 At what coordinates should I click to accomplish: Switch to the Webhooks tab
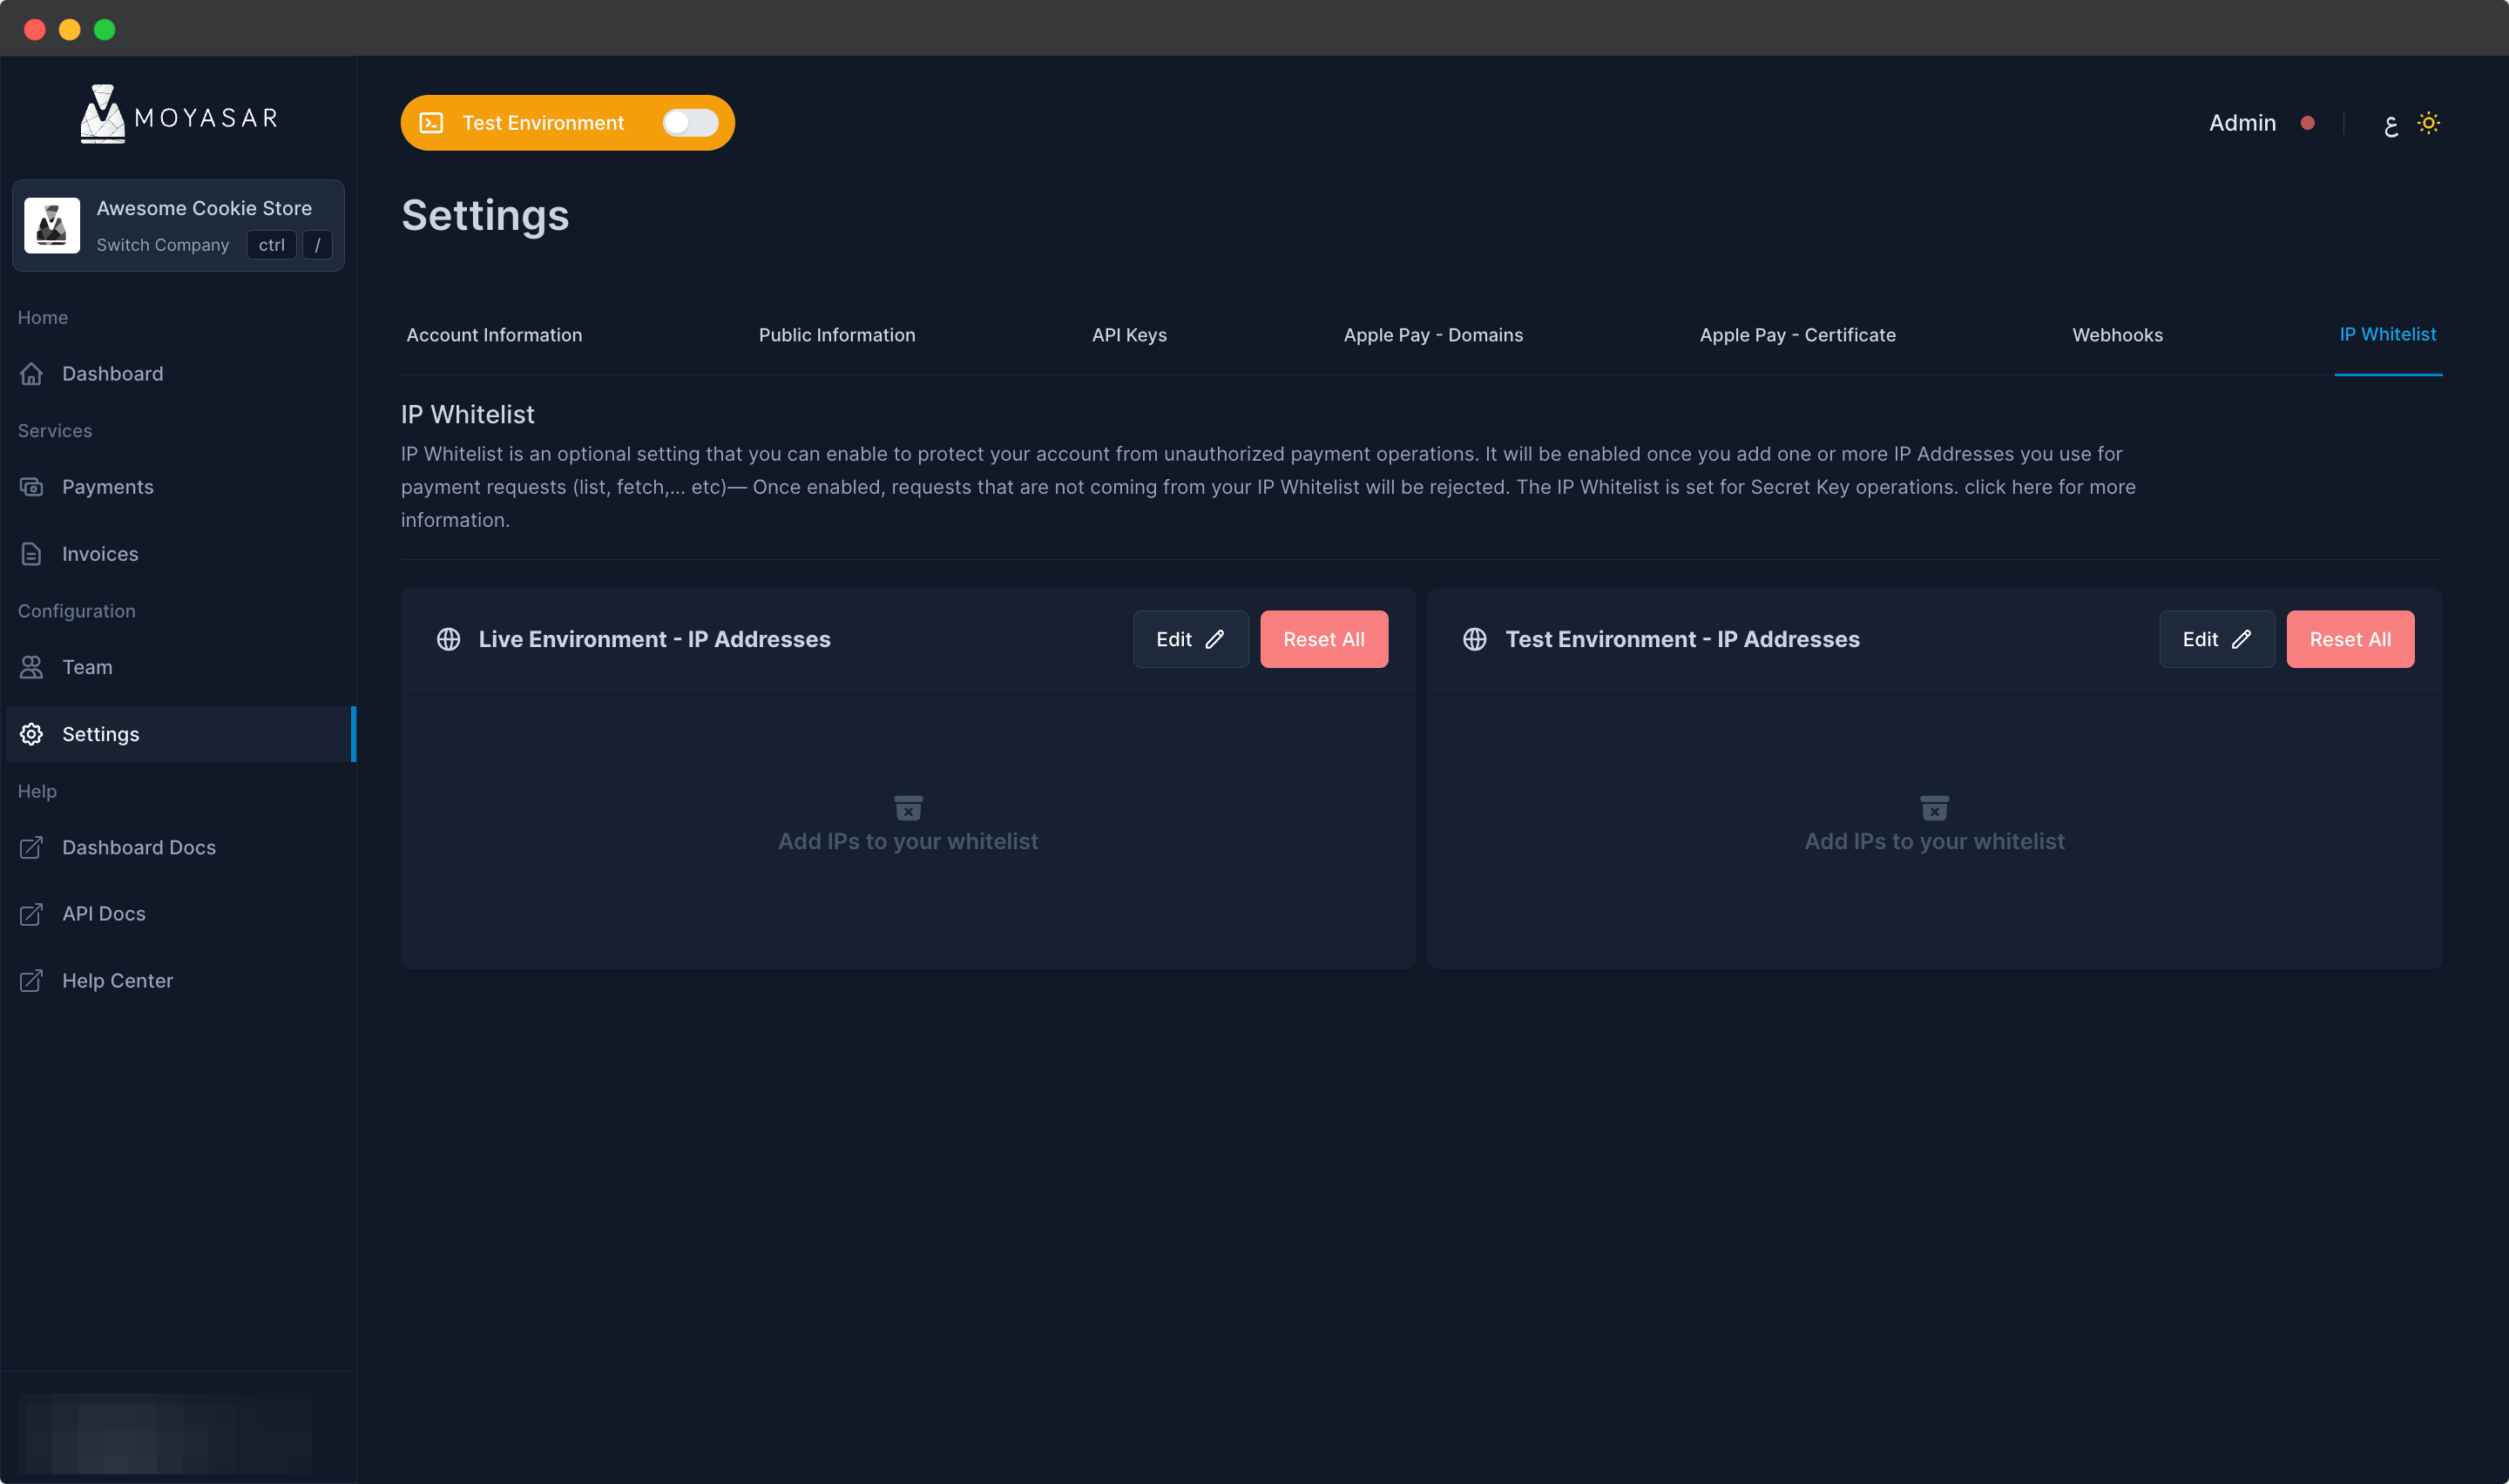[2117, 335]
